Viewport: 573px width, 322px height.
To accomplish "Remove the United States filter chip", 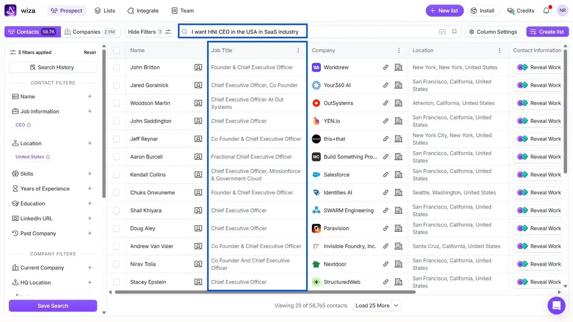I will (48, 157).
